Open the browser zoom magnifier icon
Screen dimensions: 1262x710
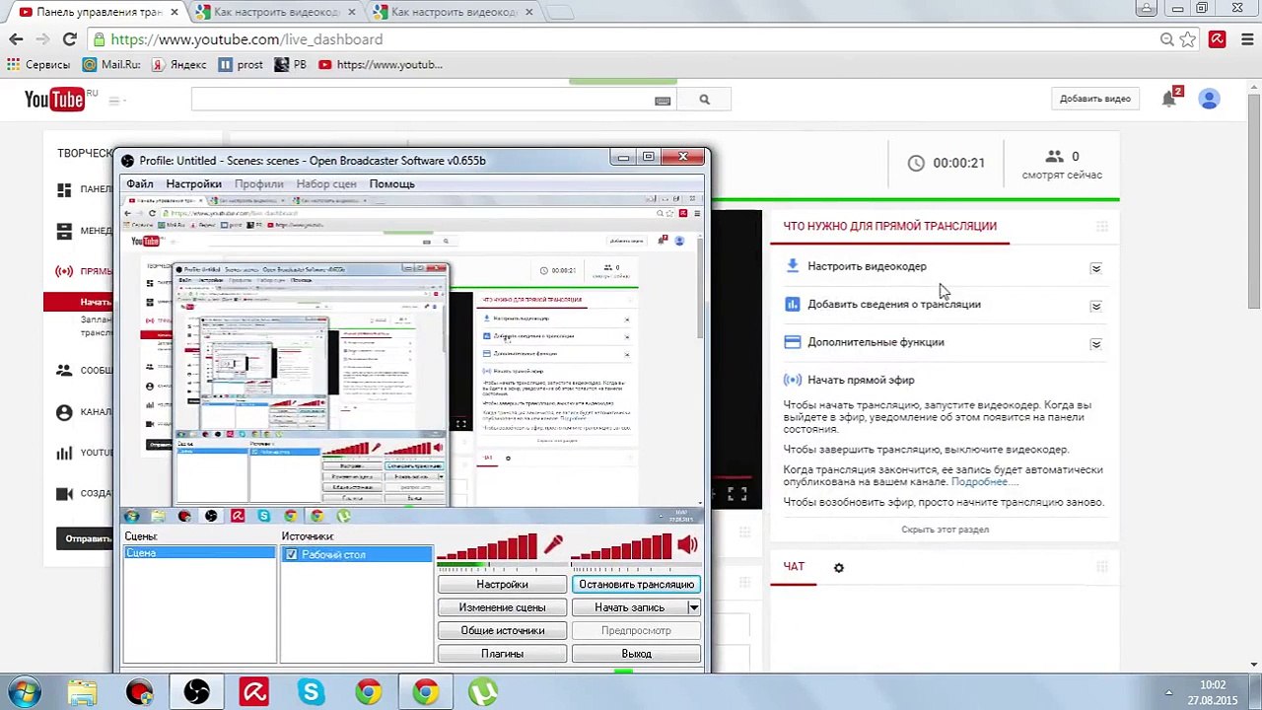tap(1166, 39)
